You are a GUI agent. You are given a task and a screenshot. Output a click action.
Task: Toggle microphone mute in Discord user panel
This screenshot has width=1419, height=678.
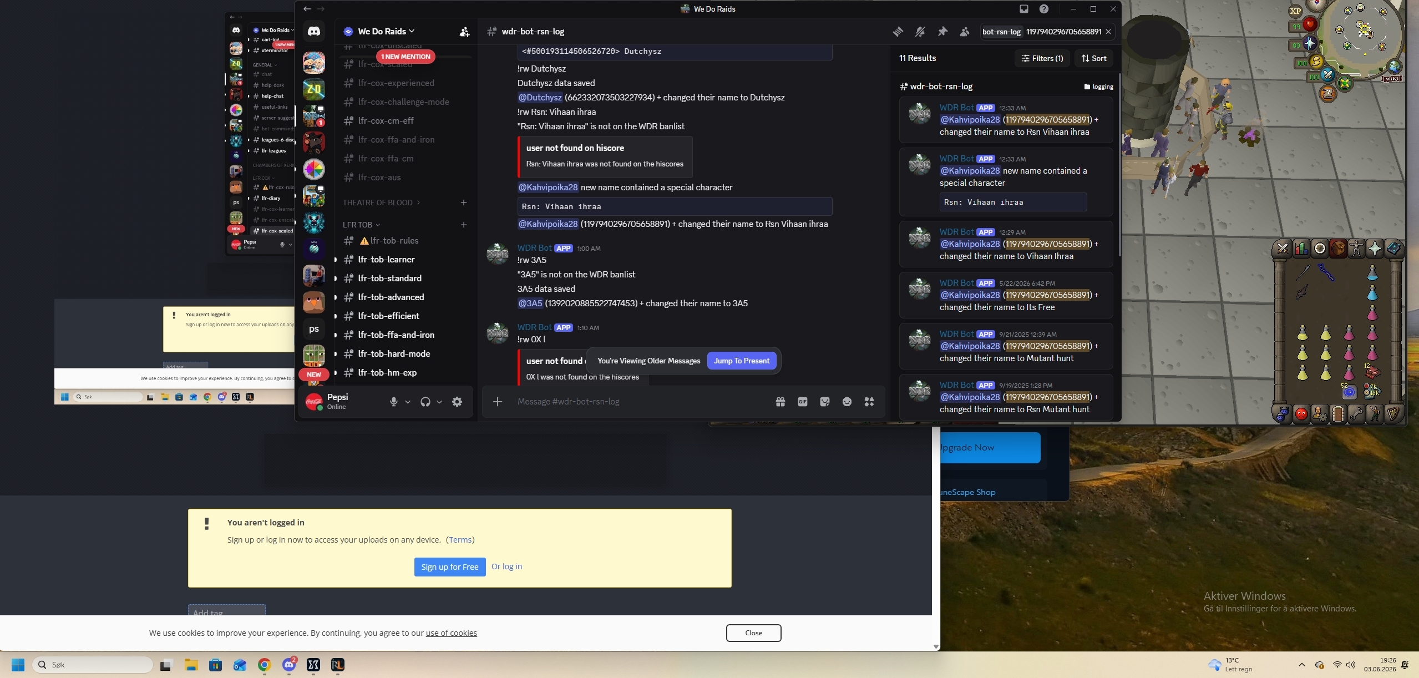click(x=394, y=402)
